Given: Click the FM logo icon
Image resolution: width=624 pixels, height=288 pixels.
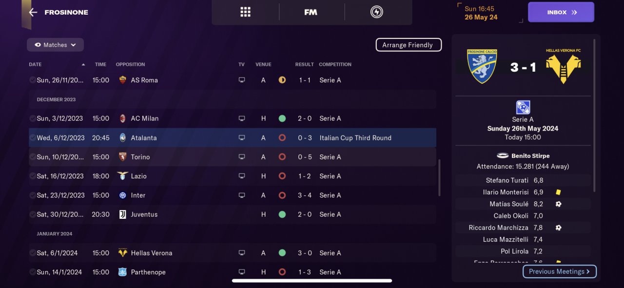Looking at the screenshot, I should click(311, 12).
